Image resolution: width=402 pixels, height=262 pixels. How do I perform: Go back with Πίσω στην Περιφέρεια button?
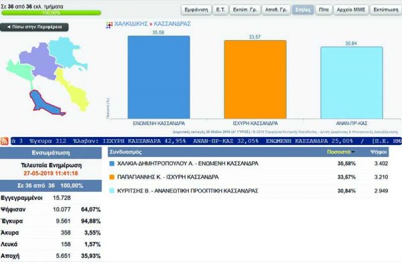pos(34,27)
